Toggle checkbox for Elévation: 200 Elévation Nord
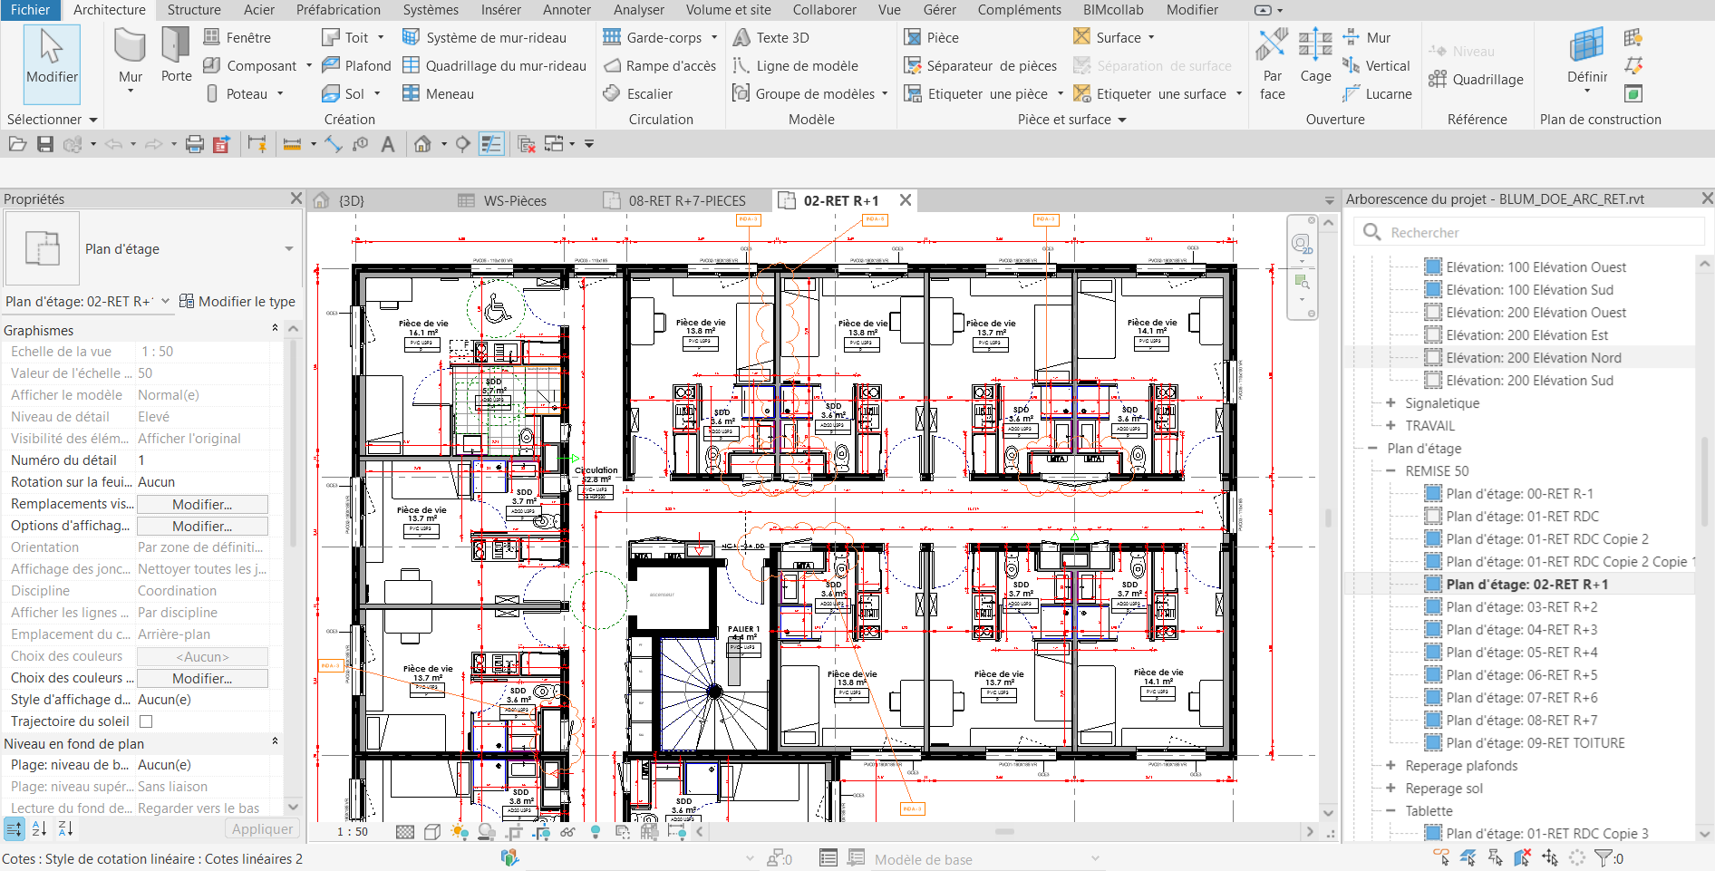 (x=1433, y=358)
